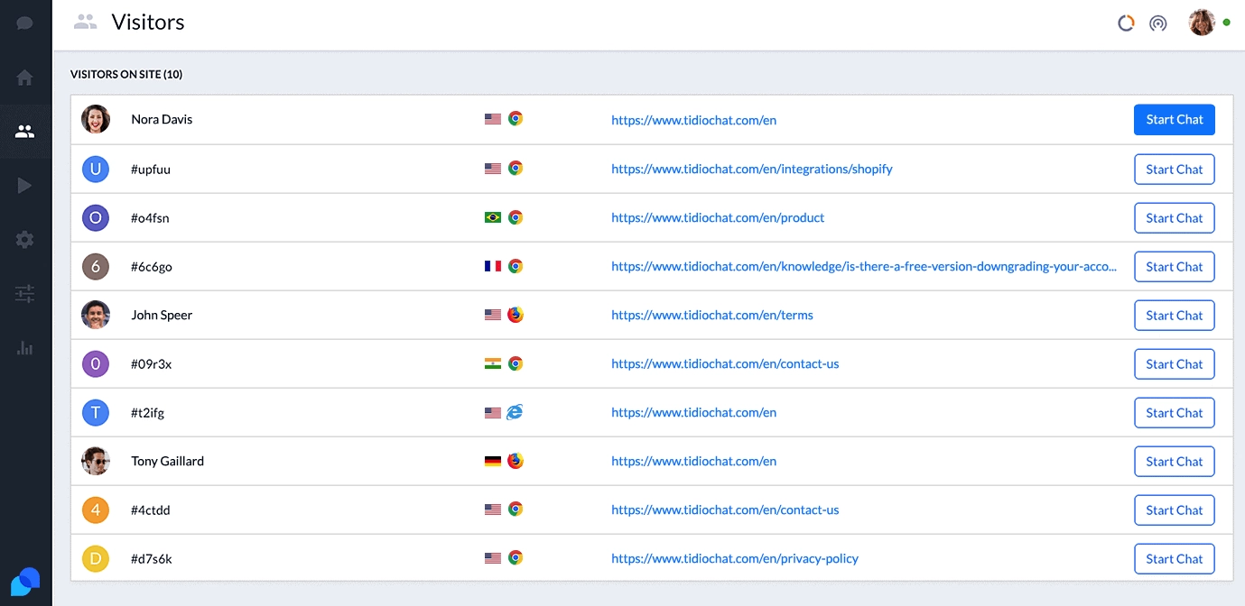The height and width of the screenshot is (606, 1245).
Task: Go to the Home dashboard
Action: coord(24,78)
